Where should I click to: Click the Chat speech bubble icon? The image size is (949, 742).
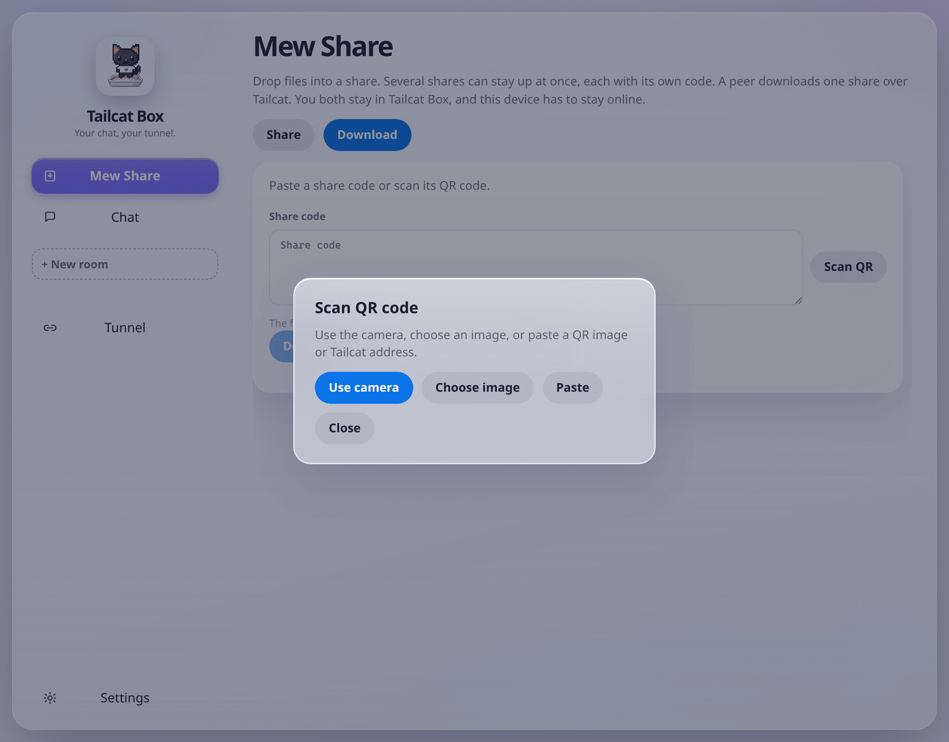50,217
